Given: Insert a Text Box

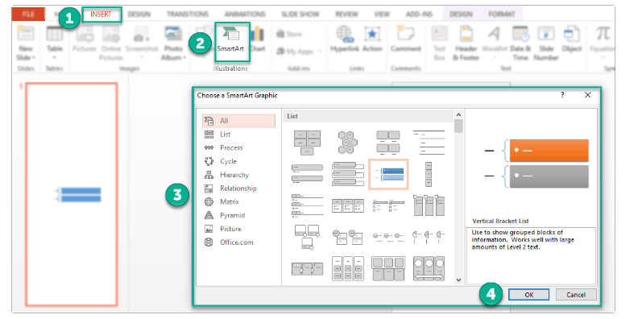Looking at the screenshot, I should (440, 43).
